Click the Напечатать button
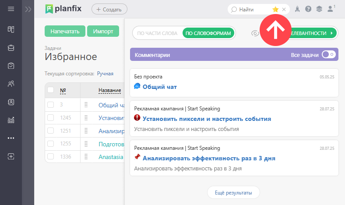The image size is (345, 205). click(65, 31)
